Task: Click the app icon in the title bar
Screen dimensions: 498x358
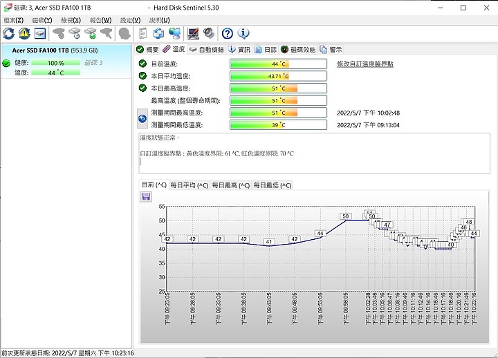Action: coord(8,8)
